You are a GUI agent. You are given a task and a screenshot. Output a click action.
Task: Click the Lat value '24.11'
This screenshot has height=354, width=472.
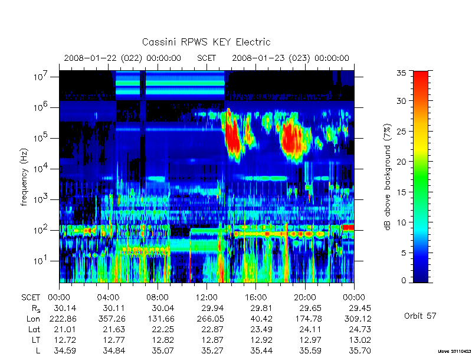[311, 329]
